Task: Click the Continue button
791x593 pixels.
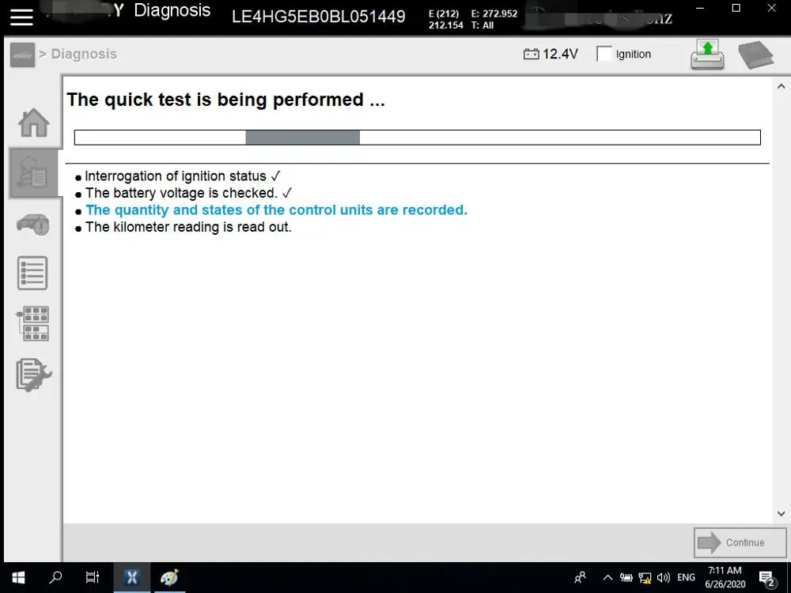Action: (x=740, y=542)
